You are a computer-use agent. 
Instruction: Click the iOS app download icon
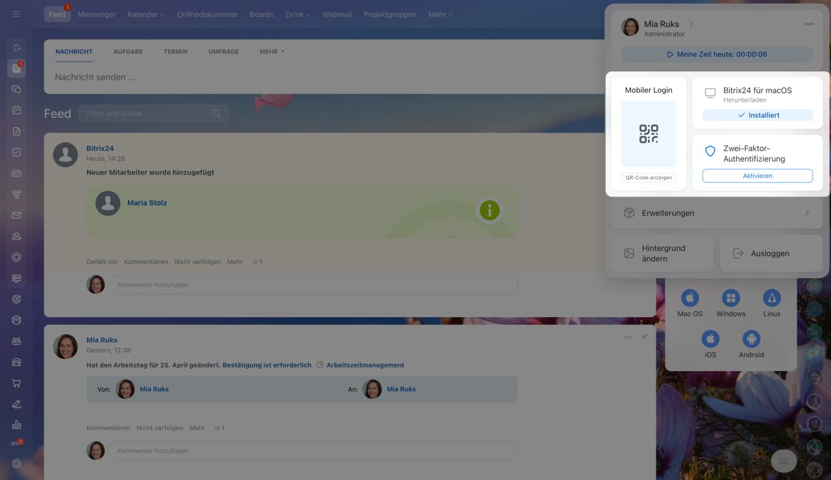[x=710, y=339]
